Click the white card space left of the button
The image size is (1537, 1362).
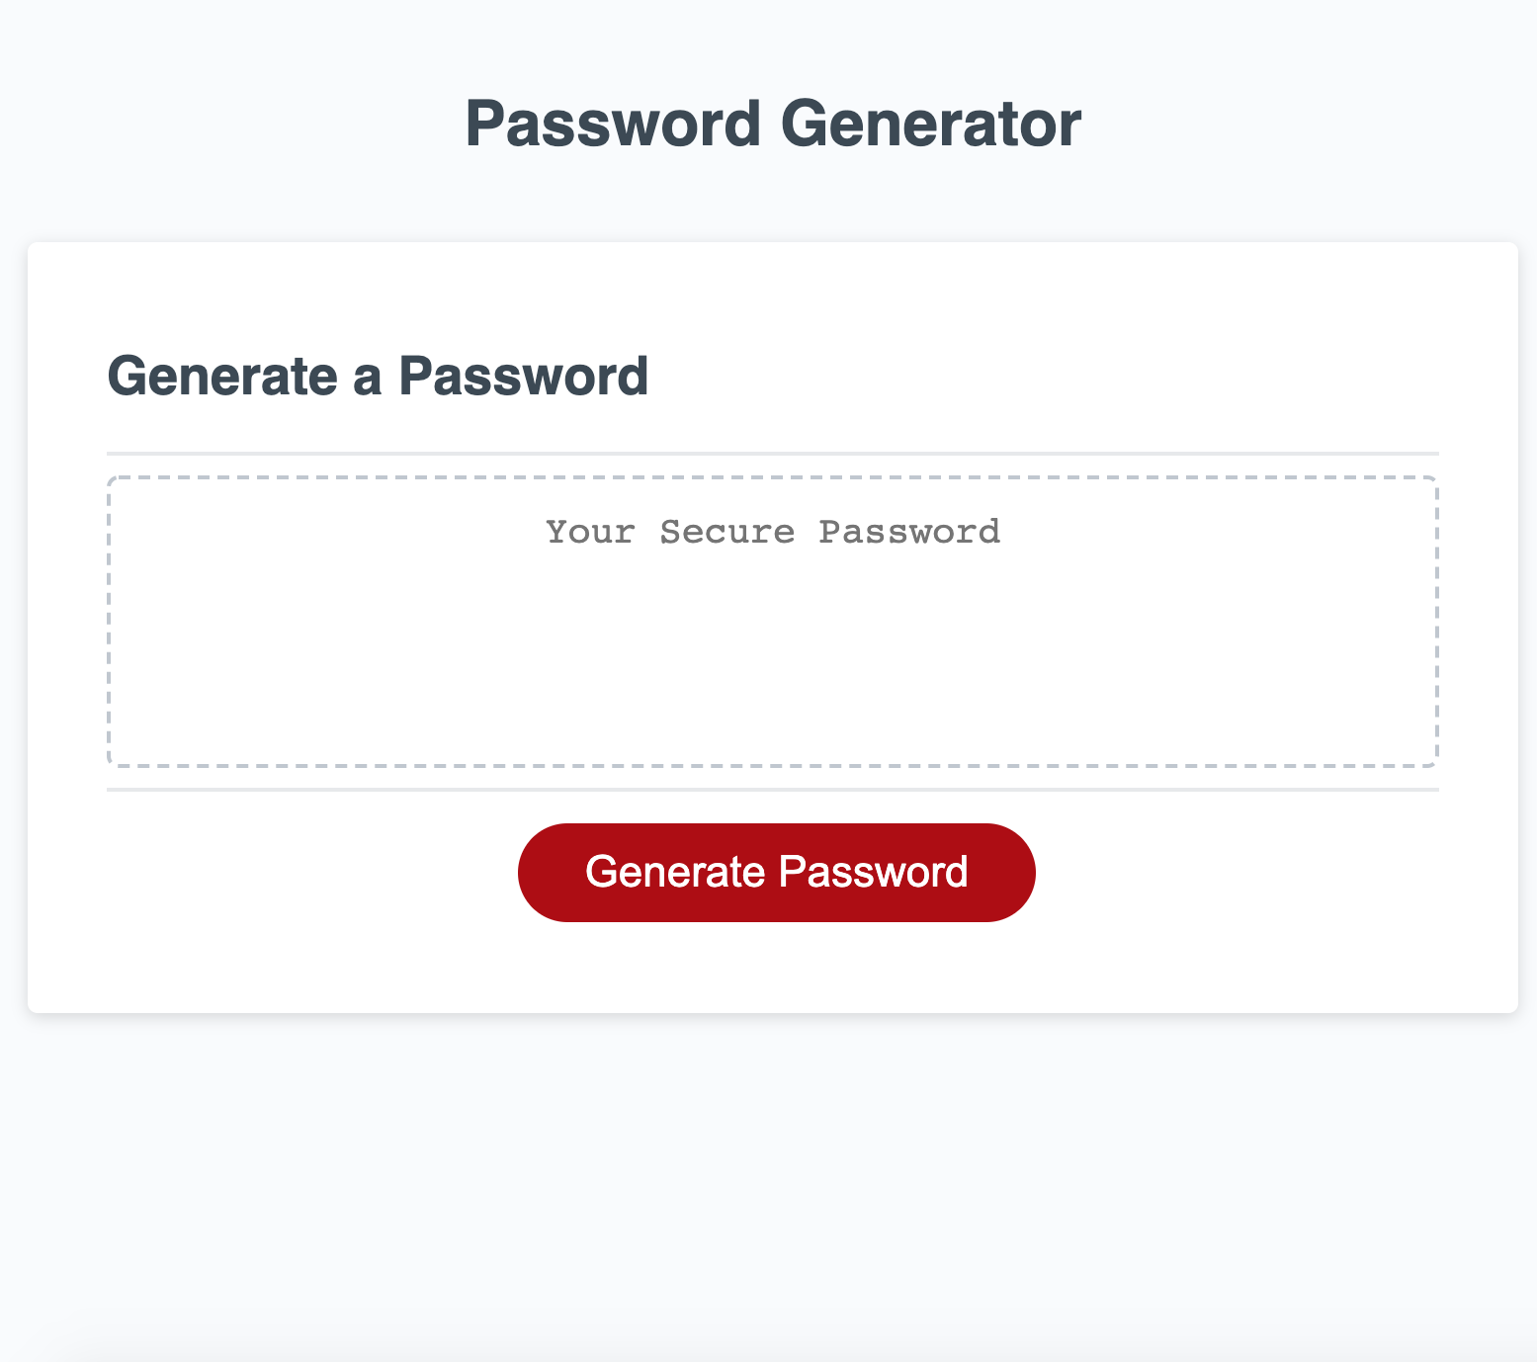coord(297,873)
